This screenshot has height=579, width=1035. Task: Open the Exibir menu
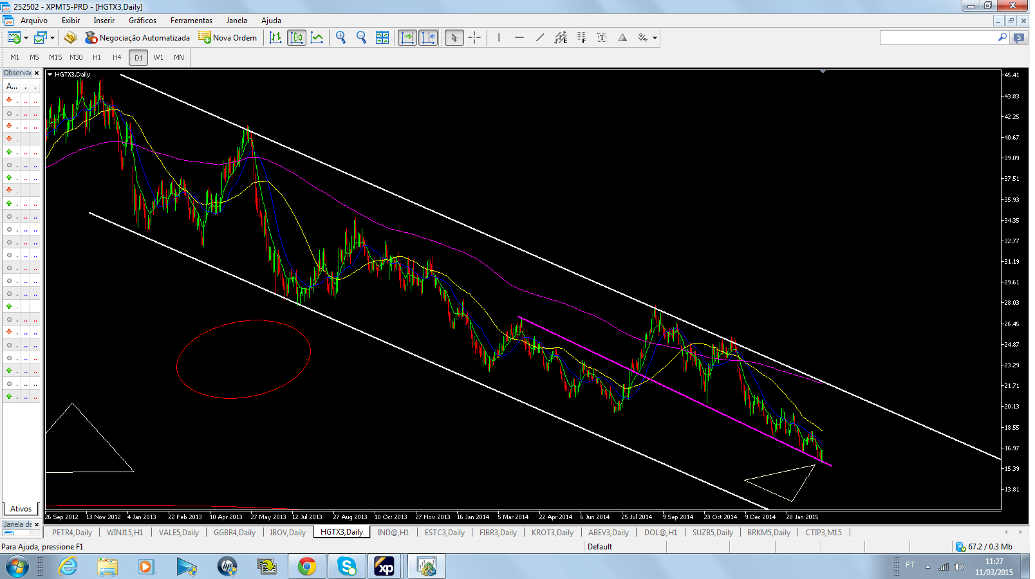(71, 21)
